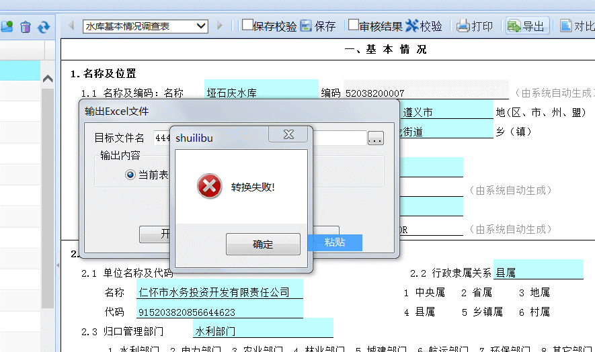Screen dimensions: 595x352
Task: Enable the 保存校验 checkbox
Action: (247, 25)
